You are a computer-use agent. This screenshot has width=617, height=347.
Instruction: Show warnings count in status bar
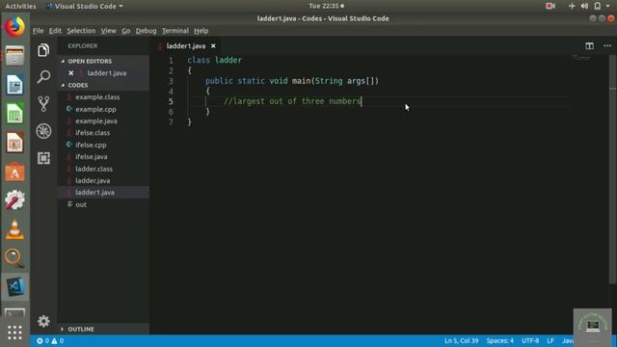pyautogui.click(x=58, y=340)
